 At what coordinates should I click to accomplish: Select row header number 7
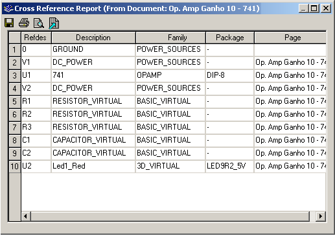(15, 128)
